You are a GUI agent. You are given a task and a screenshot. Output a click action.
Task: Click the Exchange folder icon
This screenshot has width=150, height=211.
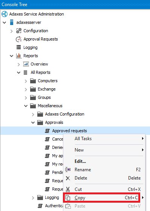tap(33, 89)
